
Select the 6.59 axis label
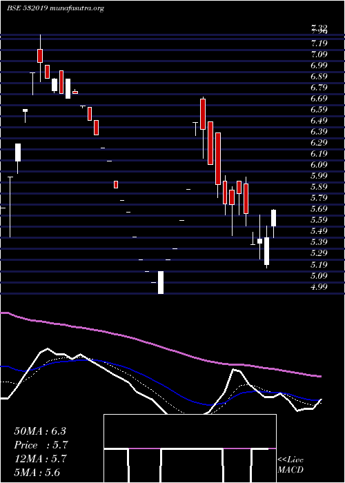pyautogui.click(x=319, y=110)
